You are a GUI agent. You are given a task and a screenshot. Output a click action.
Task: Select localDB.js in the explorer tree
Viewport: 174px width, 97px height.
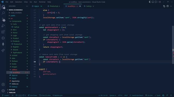pyautogui.click(x=18, y=72)
